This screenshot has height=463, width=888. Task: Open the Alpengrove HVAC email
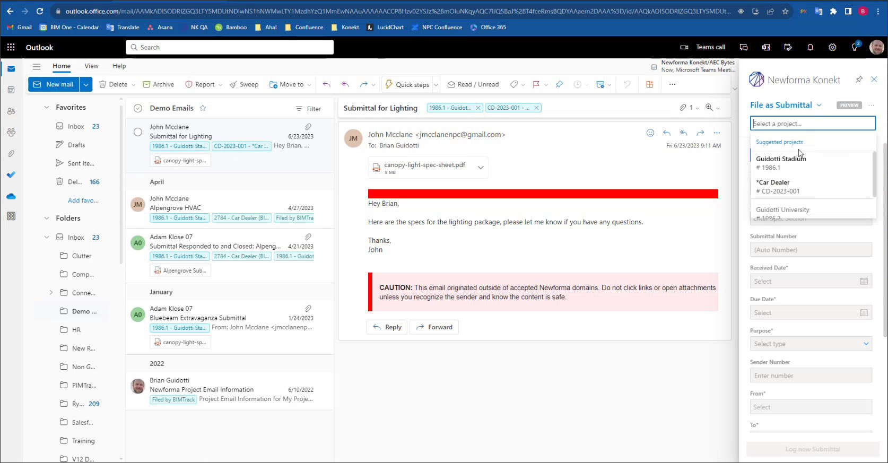pos(230,208)
